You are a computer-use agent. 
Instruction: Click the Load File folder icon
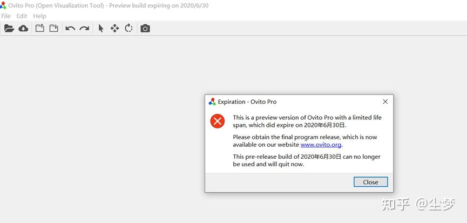click(x=9, y=28)
